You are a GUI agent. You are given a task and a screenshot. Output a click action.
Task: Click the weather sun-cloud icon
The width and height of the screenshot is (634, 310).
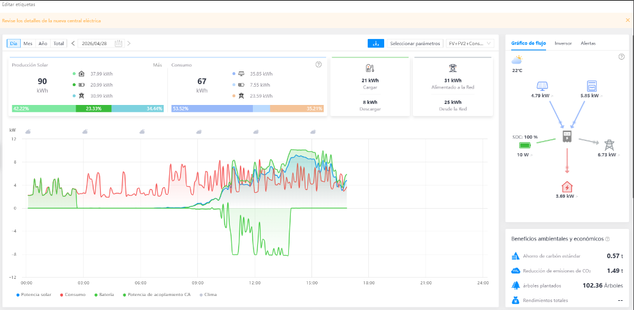(x=517, y=60)
